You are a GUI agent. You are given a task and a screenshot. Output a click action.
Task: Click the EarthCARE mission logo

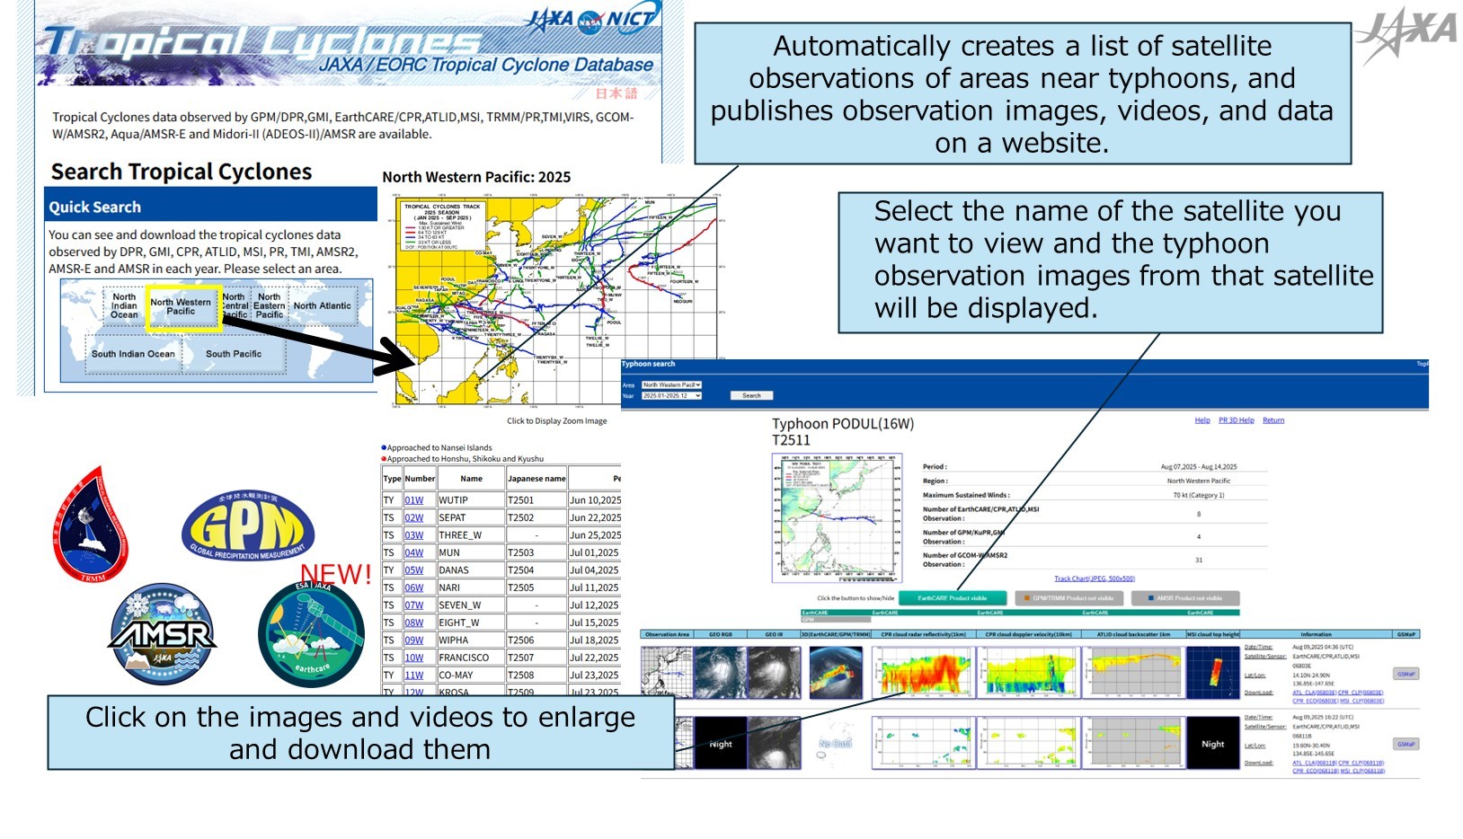311,635
